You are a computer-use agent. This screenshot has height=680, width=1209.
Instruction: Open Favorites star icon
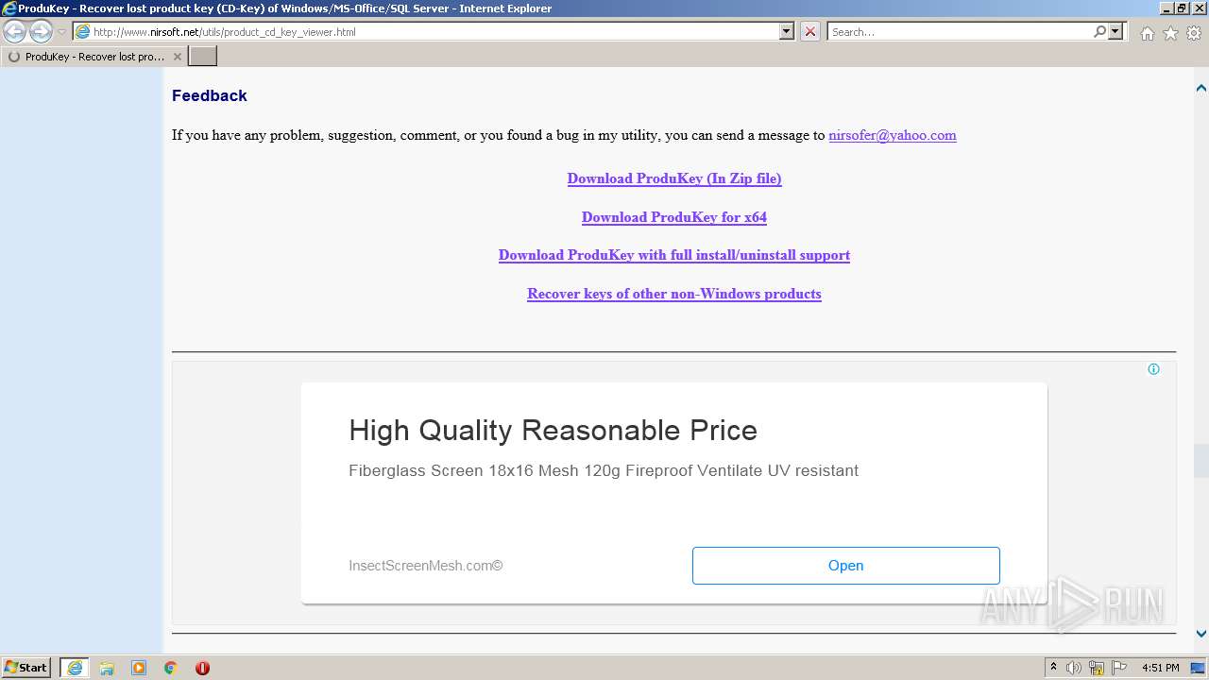[1170, 33]
